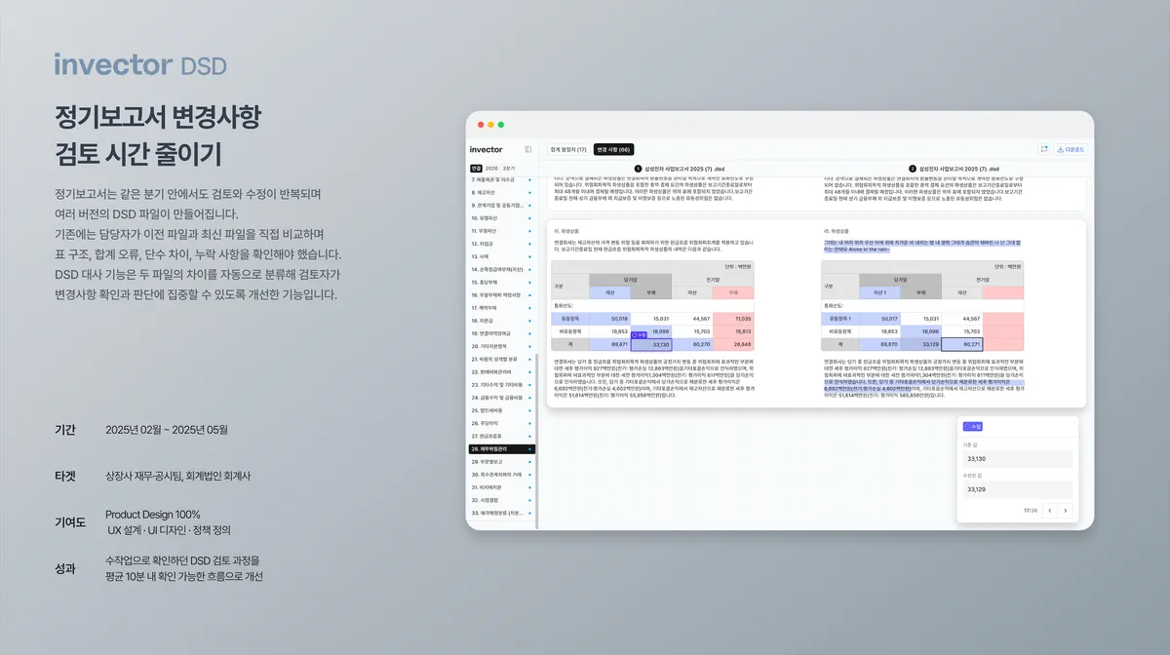Open sidebar item 32. 사업결합
1170x655 pixels.
click(502, 499)
